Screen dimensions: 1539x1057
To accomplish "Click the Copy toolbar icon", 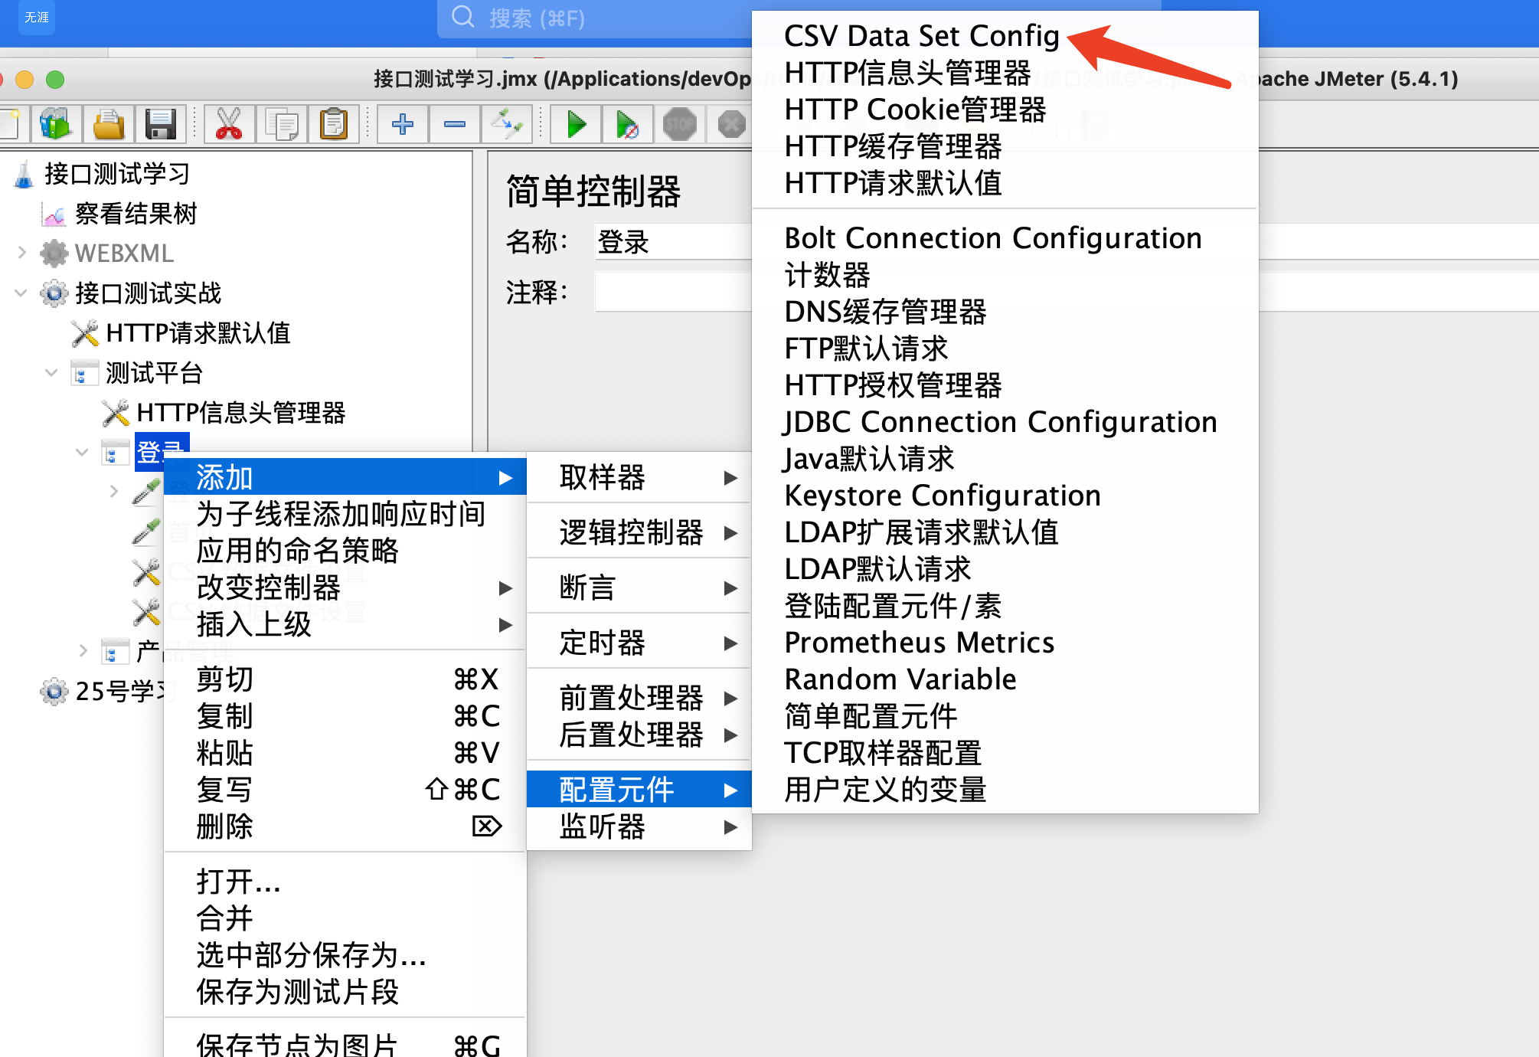I will [x=281, y=124].
